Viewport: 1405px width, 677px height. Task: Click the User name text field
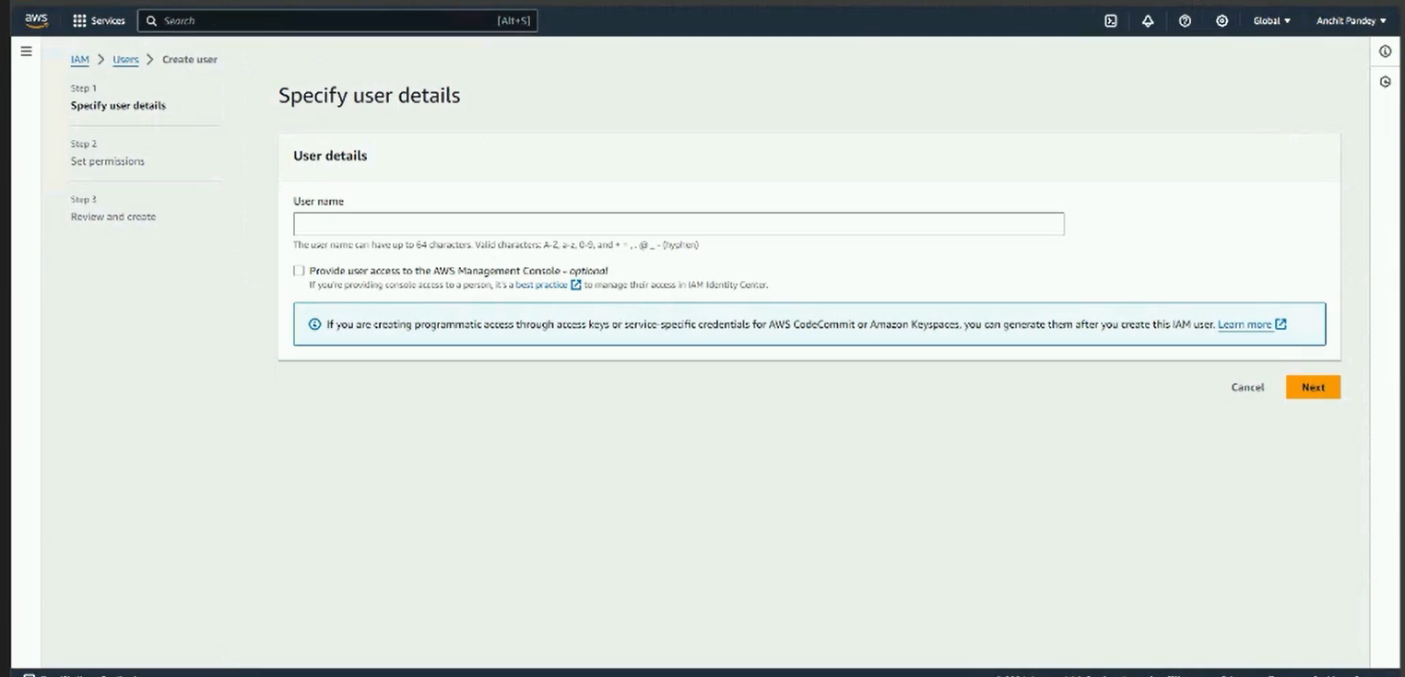(x=679, y=224)
